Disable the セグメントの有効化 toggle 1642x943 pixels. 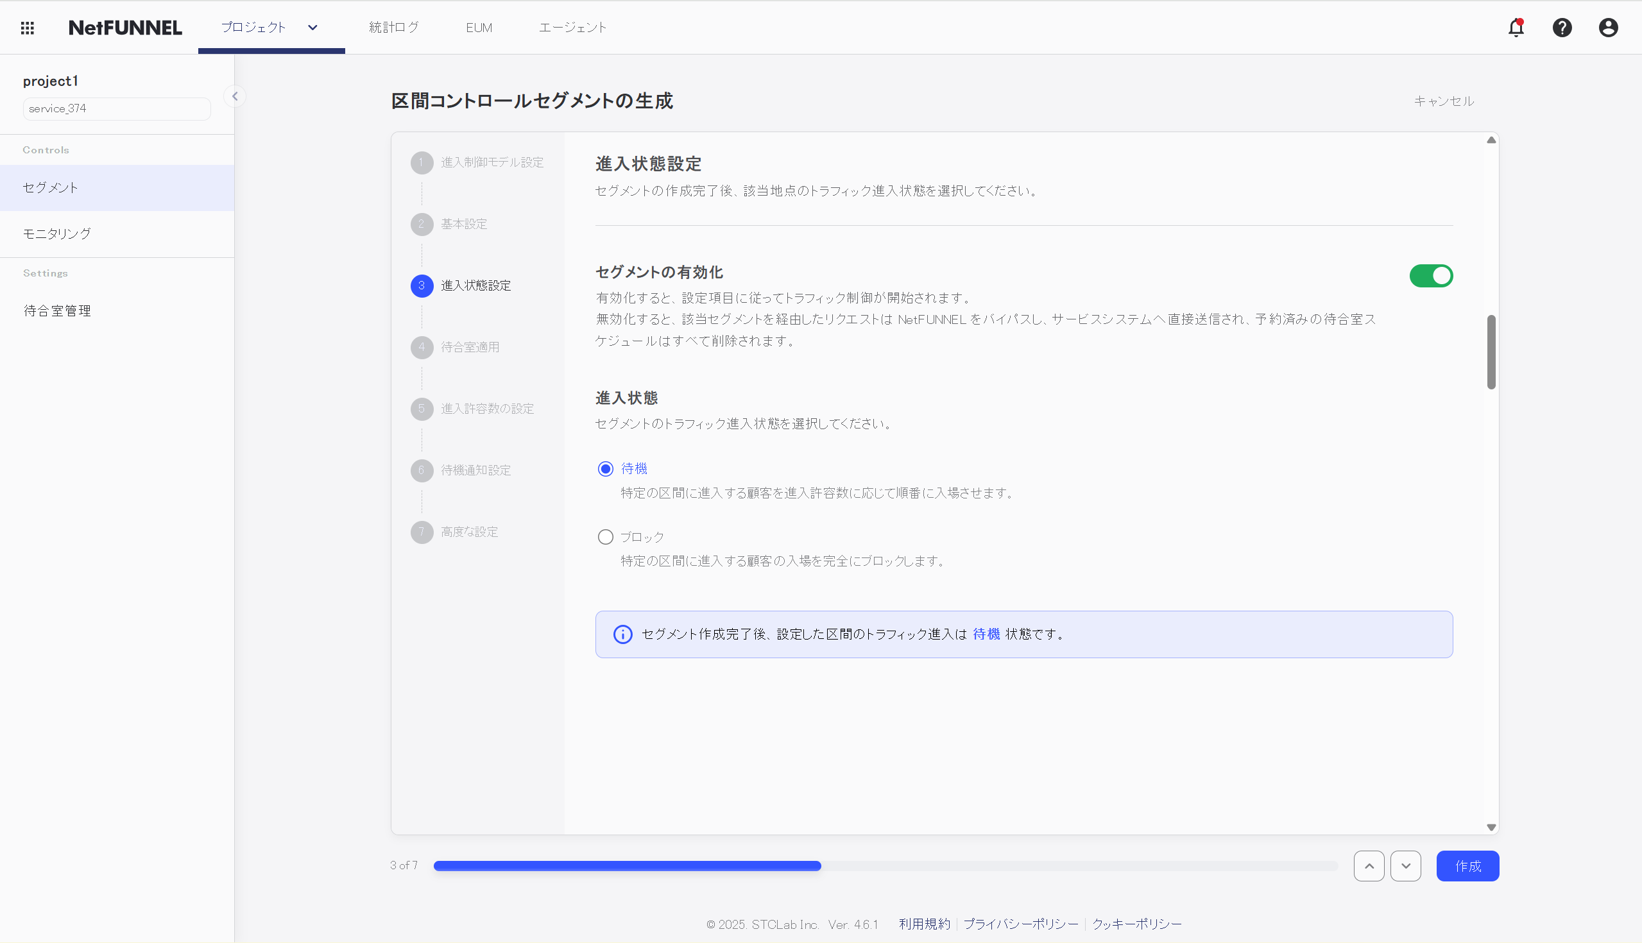coord(1432,275)
